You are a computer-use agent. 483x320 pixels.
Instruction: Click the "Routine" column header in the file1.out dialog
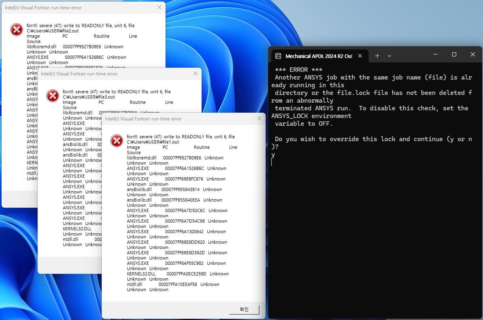pyautogui.click(x=202, y=147)
